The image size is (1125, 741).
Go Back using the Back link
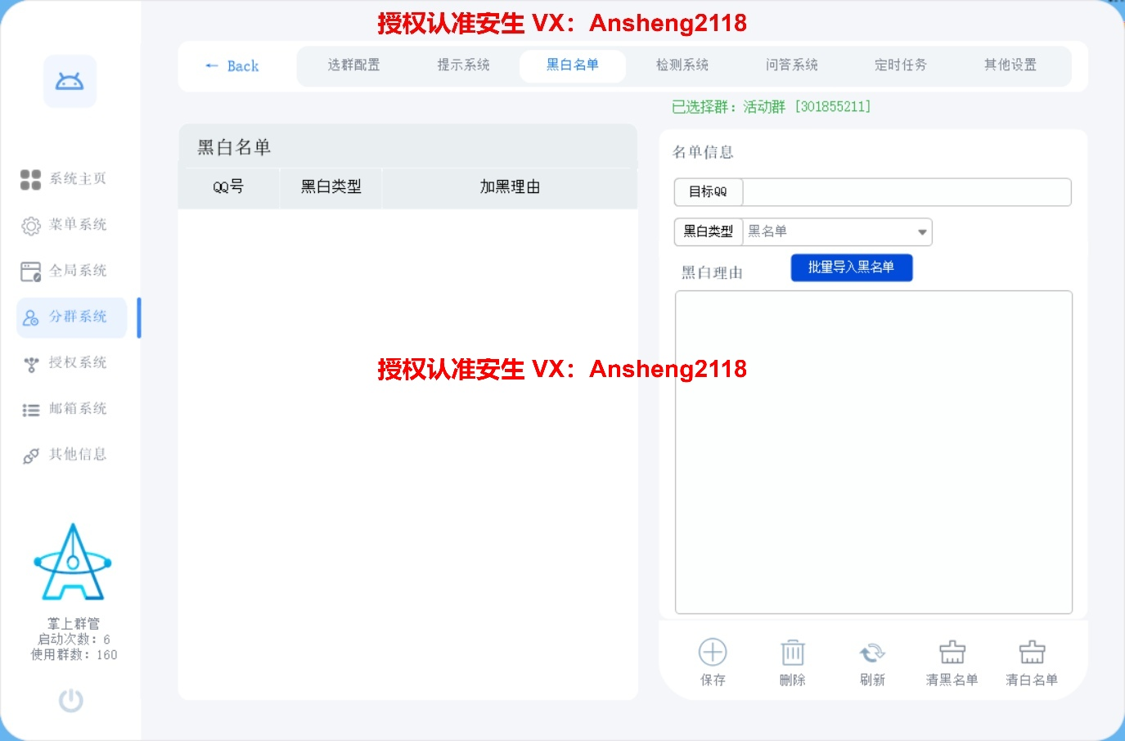pos(232,66)
